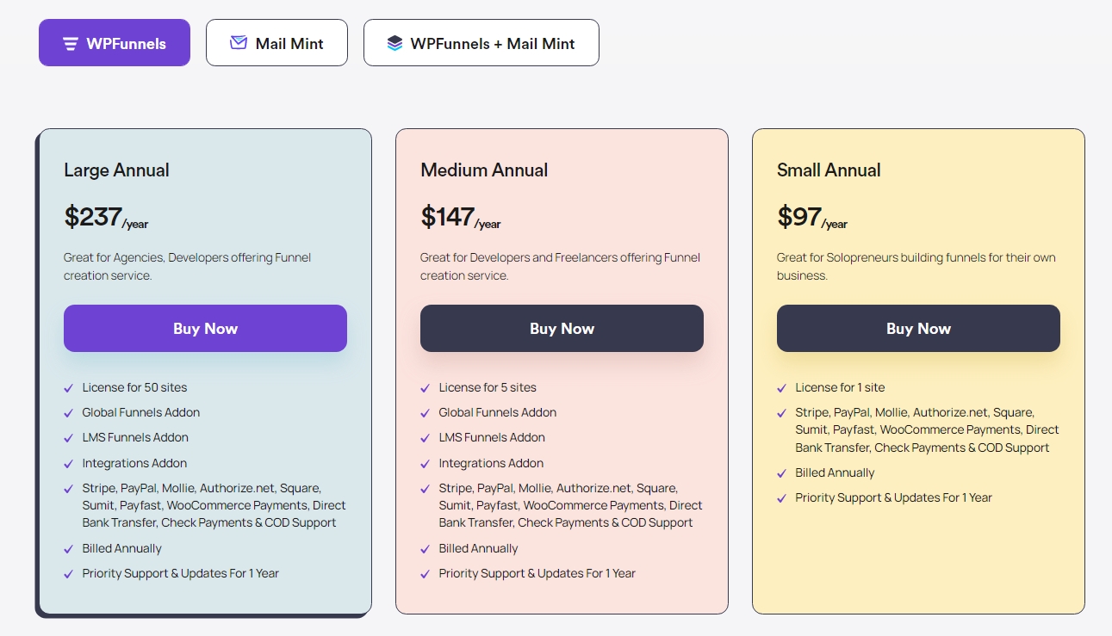Click Billed Annually in Large Annual

click(122, 548)
